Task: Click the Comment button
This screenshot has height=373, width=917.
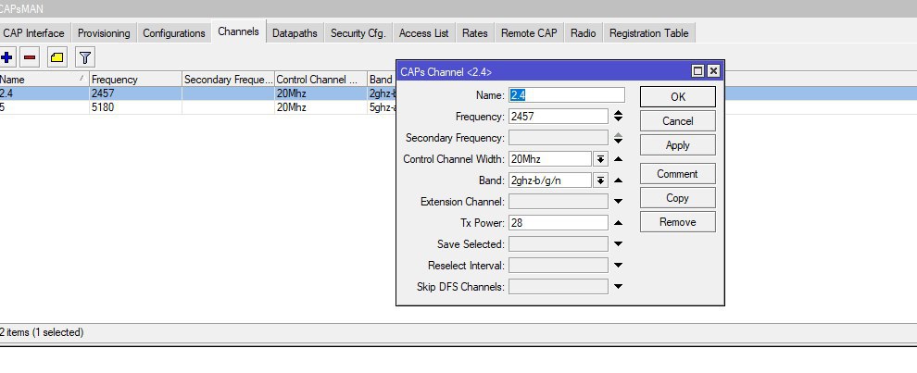Action: pos(678,174)
